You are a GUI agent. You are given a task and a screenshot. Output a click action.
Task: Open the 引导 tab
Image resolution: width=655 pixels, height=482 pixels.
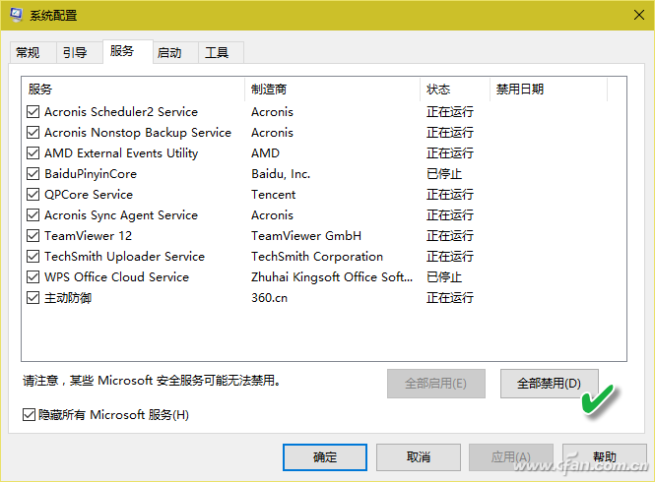(75, 52)
